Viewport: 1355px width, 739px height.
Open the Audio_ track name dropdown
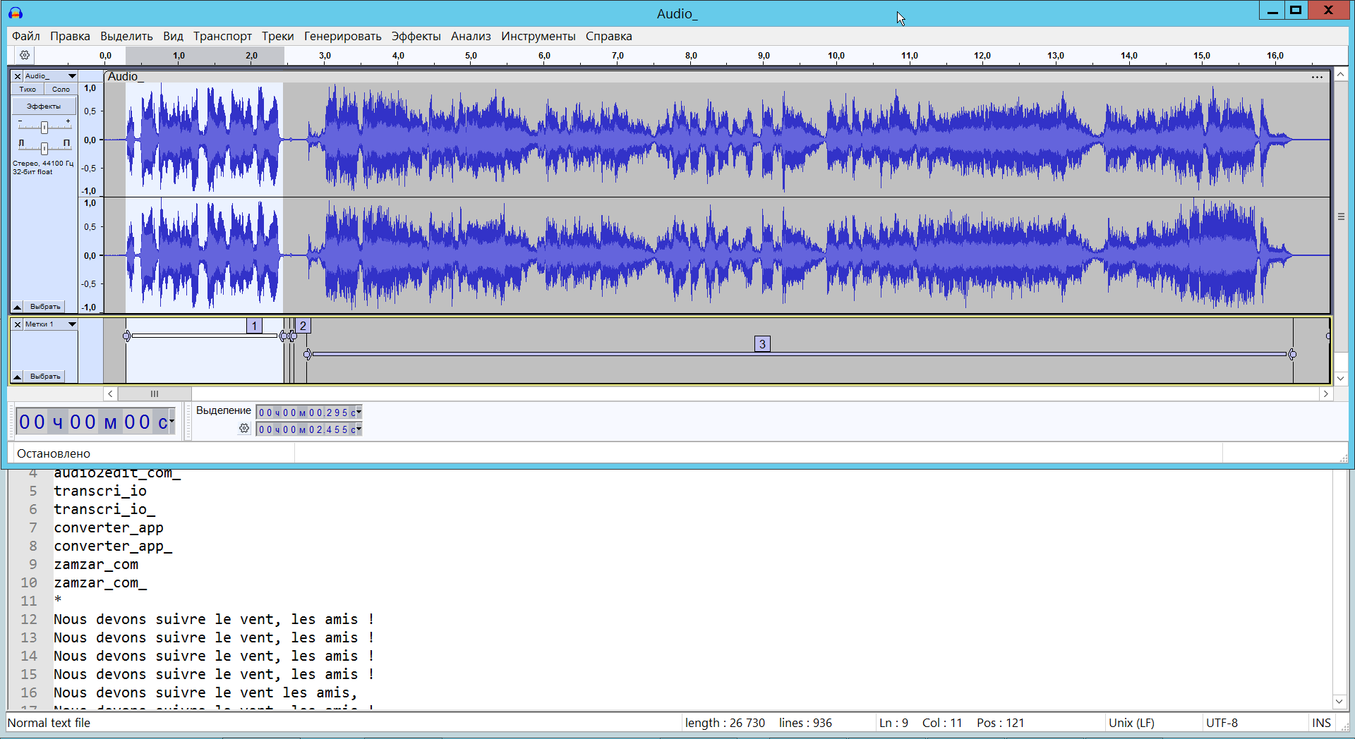(x=71, y=76)
